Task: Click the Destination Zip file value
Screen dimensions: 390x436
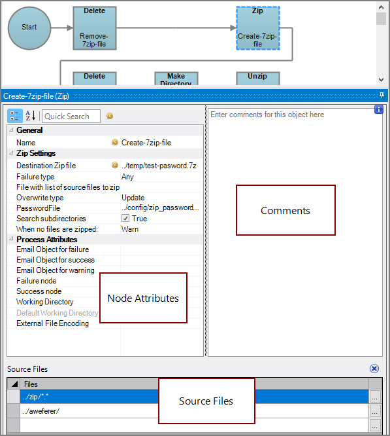Action: [x=159, y=166]
